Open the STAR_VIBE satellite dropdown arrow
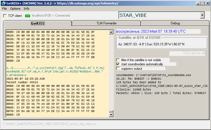This screenshot has height=130, width=211. [202, 15]
